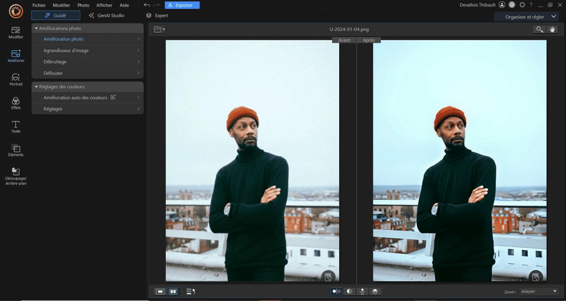Activate the hand pan tool
This screenshot has width=566, height=301.
(x=552, y=29)
